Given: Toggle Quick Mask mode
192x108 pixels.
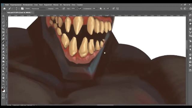Looking at the screenshot, I should click(3, 94).
